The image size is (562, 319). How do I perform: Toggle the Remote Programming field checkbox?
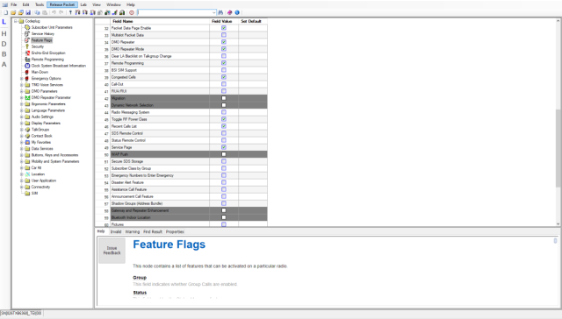(x=224, y=63)
